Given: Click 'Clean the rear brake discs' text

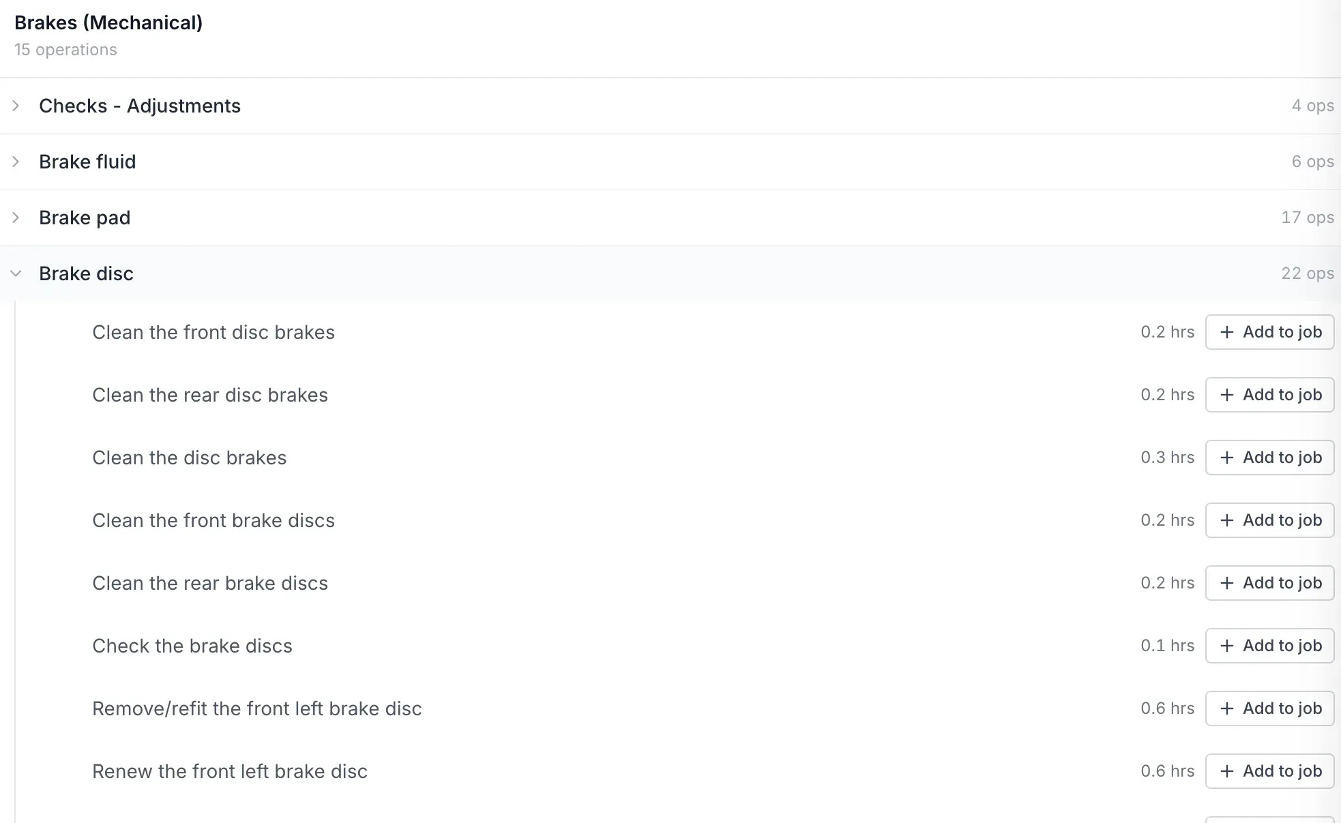Looking at the screenshot, I should pos(210,583).
